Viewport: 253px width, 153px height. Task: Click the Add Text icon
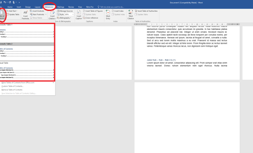[x=7, y=11]
